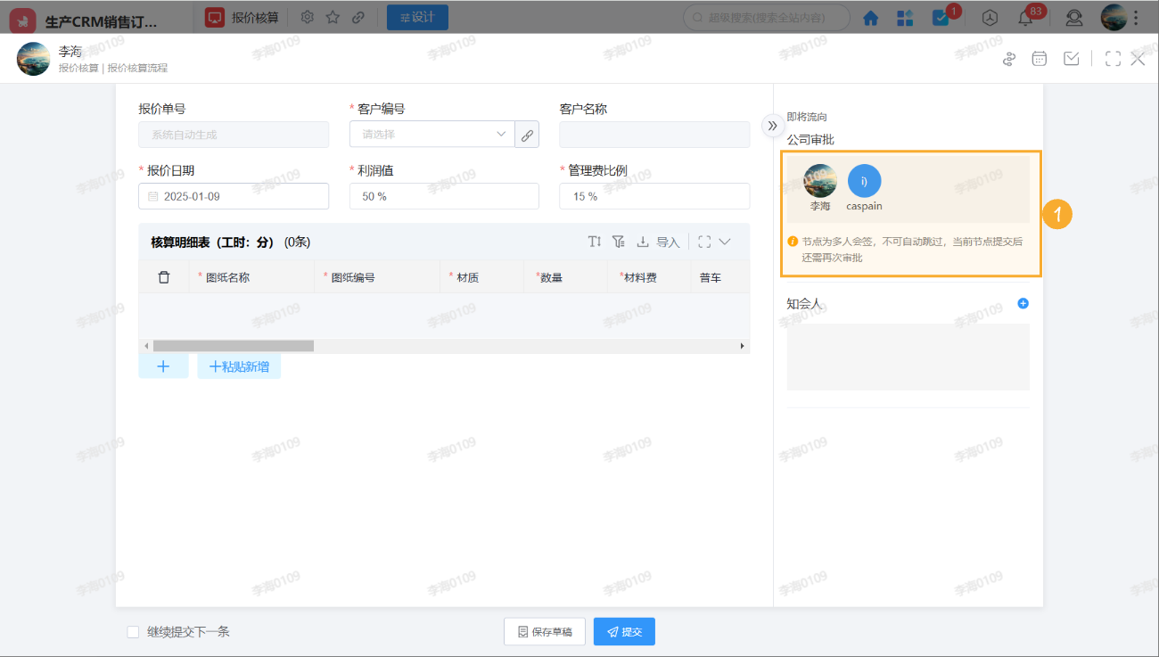Click the task checkmark icon beside the calendar icon
Viewport: 1159px width, 657px height.
(x=1071, y=58)
